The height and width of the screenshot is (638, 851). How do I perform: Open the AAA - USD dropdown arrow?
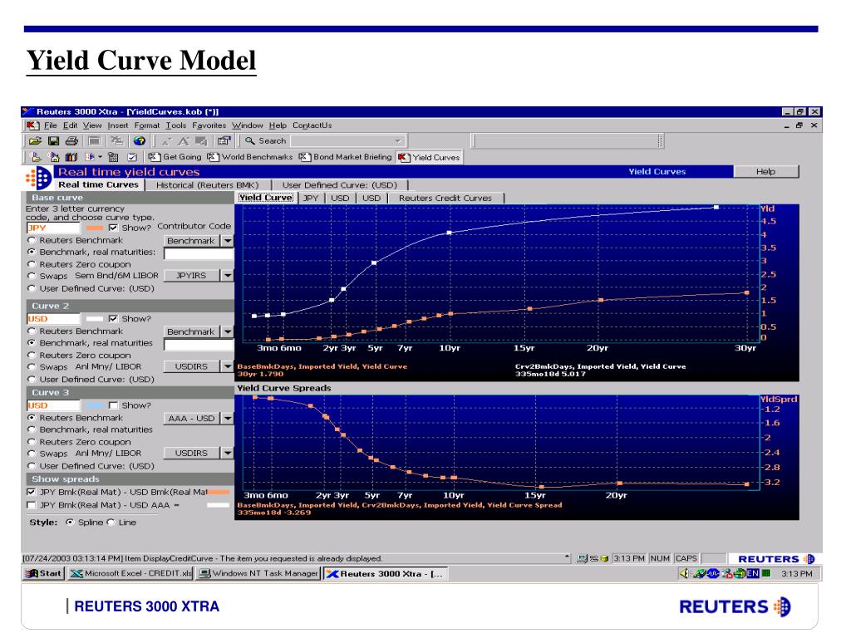228,419
